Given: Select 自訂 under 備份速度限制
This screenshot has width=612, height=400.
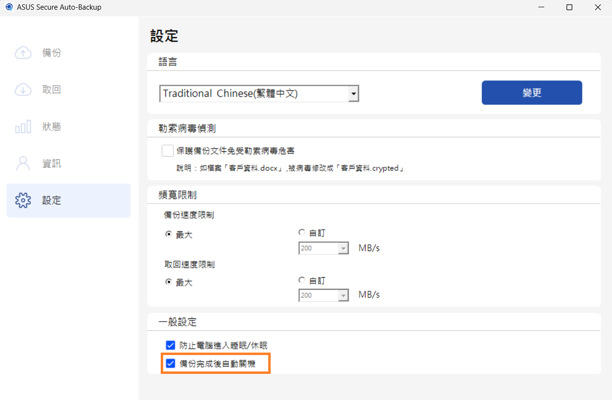Looking at the screenshot, I should [x=302, y=233].
